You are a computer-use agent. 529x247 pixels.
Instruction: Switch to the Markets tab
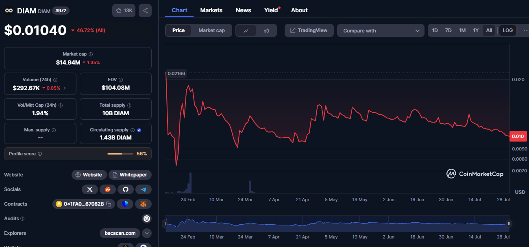coord(211,10)
